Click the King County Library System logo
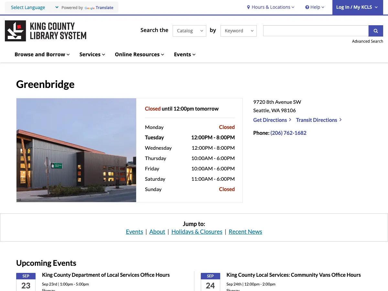 tap(46, 31)
